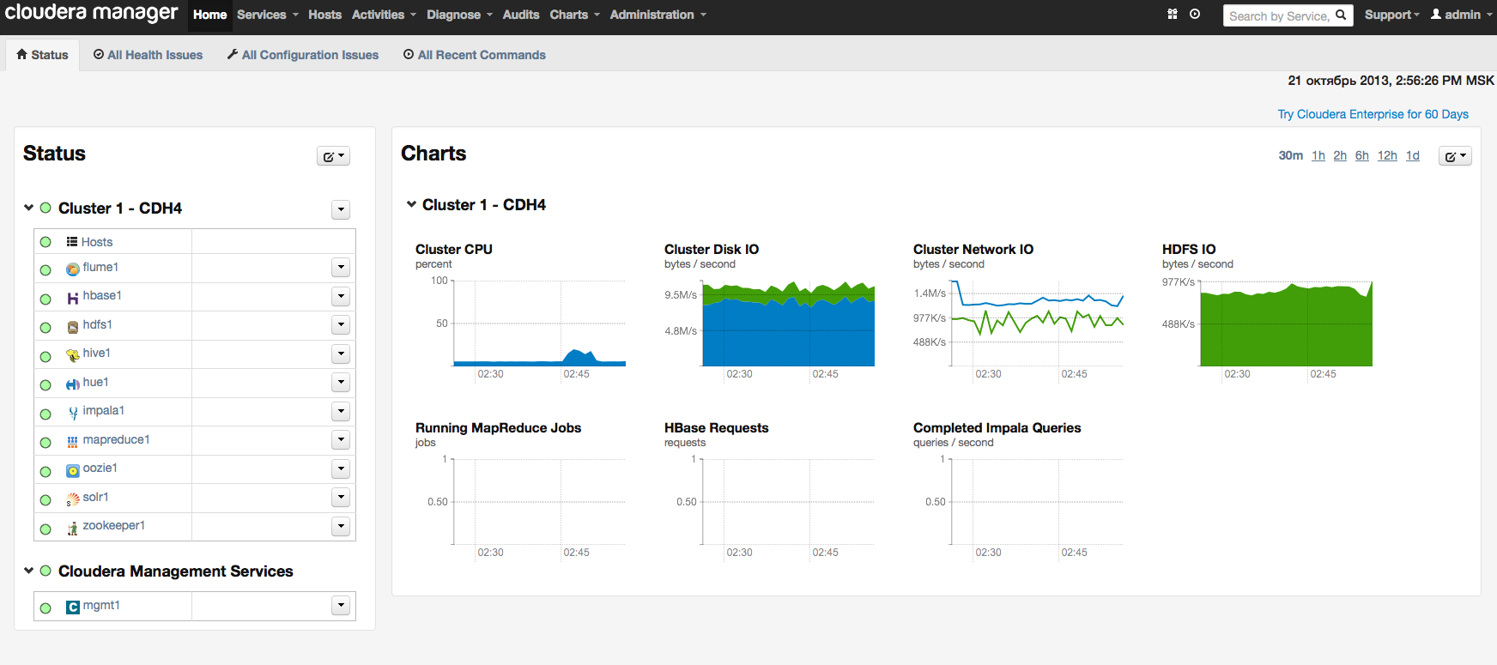The image size is (1497, 665).
Task: Open actions dropdown for mapreduce1
Action: pos(341,440)
